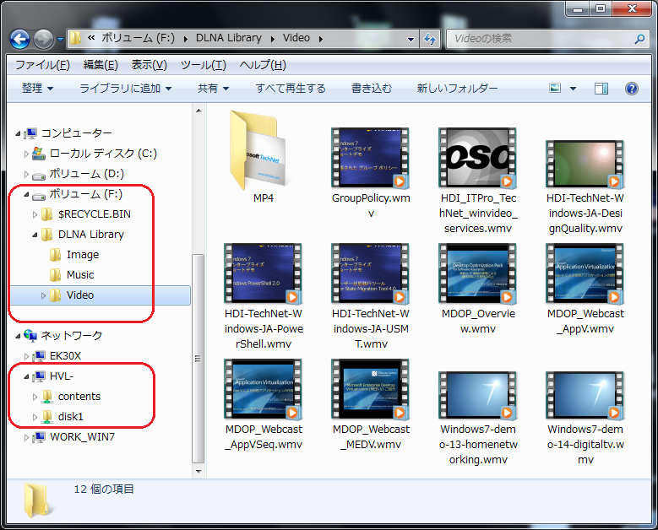Expand ローカル ディスク (C:) node
Viewport: 658px width, 530px height.
[26, 154]
